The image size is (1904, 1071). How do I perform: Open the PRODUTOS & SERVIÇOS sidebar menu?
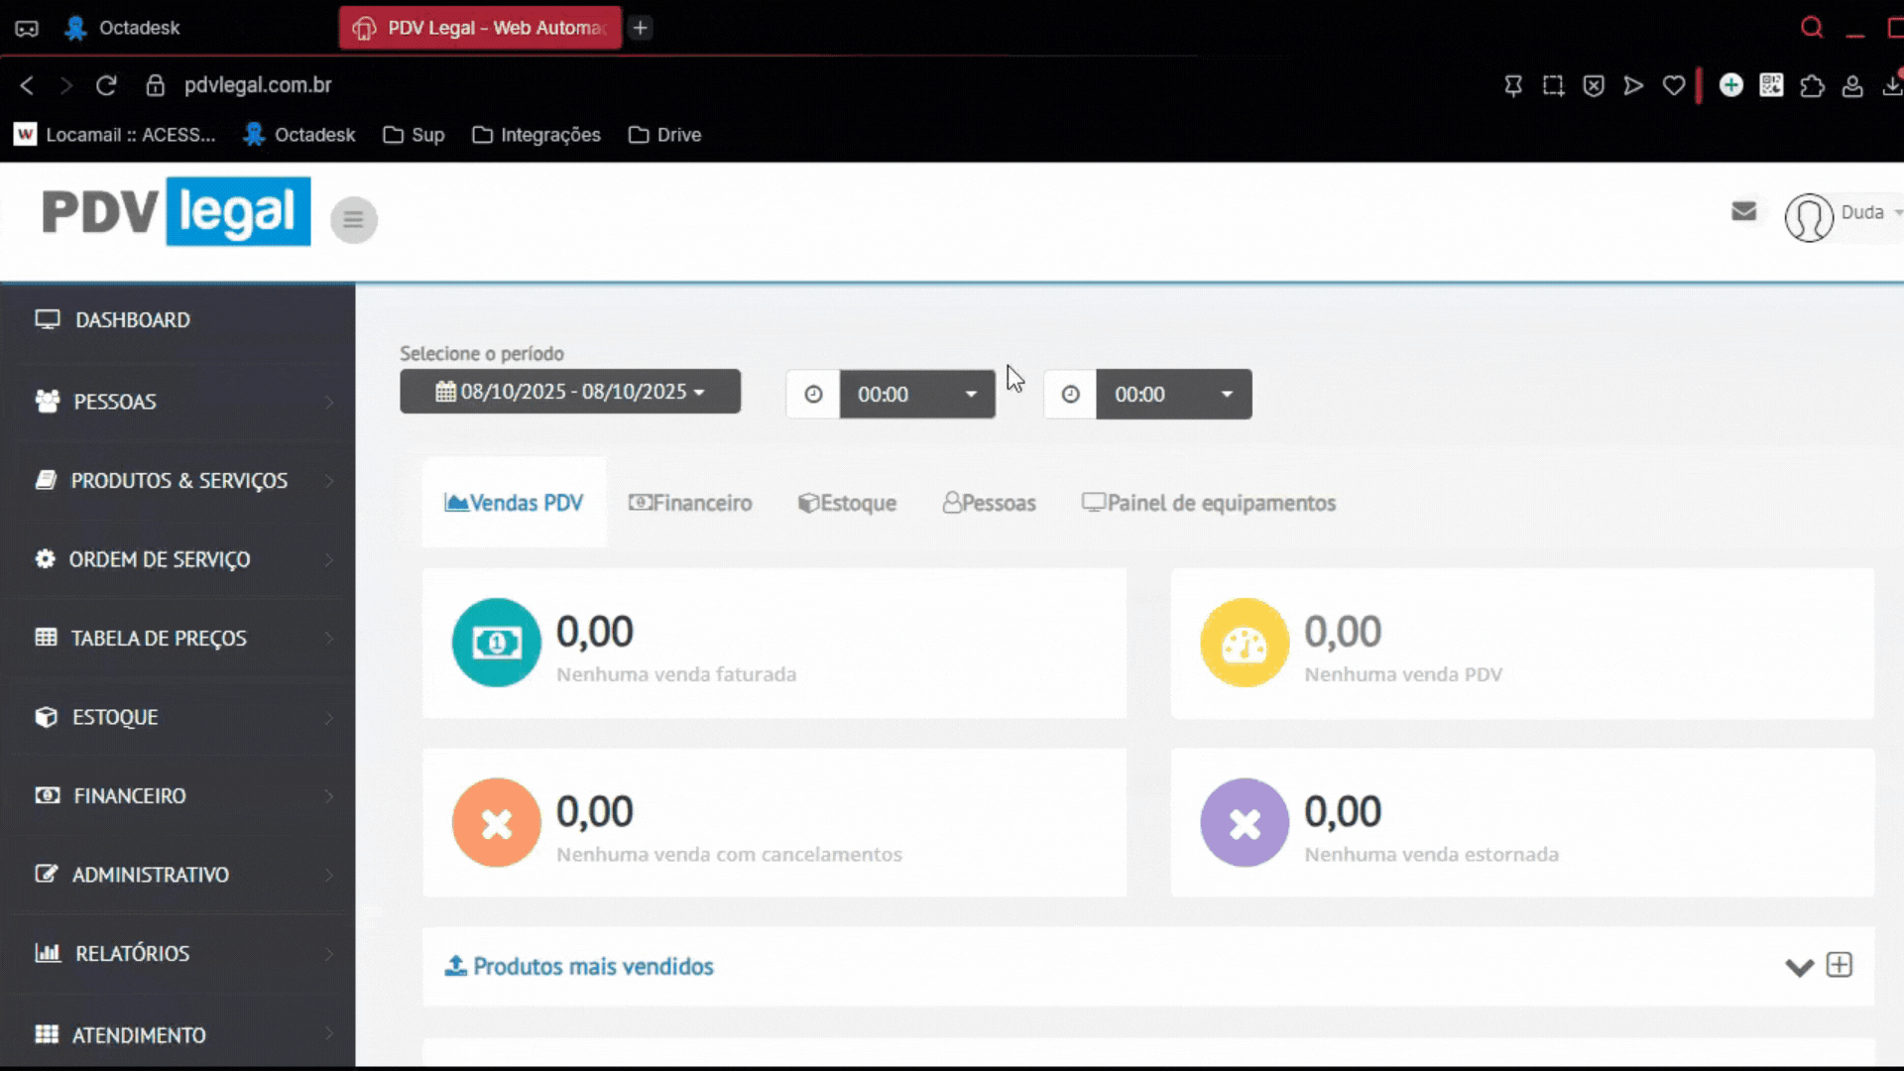point(178,480)
